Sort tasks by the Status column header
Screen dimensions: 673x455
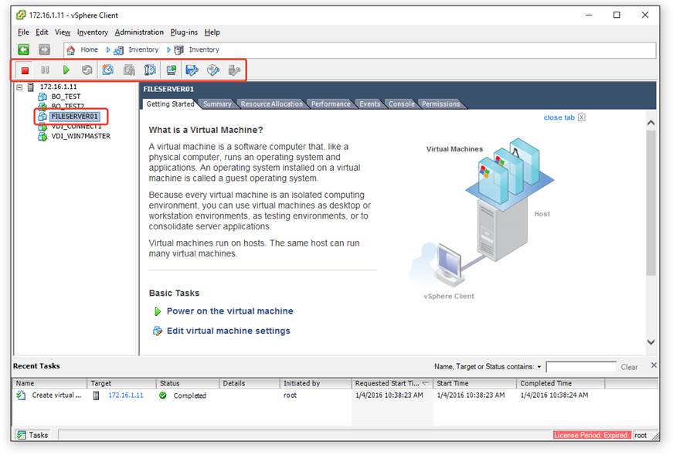(x=189, y=383)
